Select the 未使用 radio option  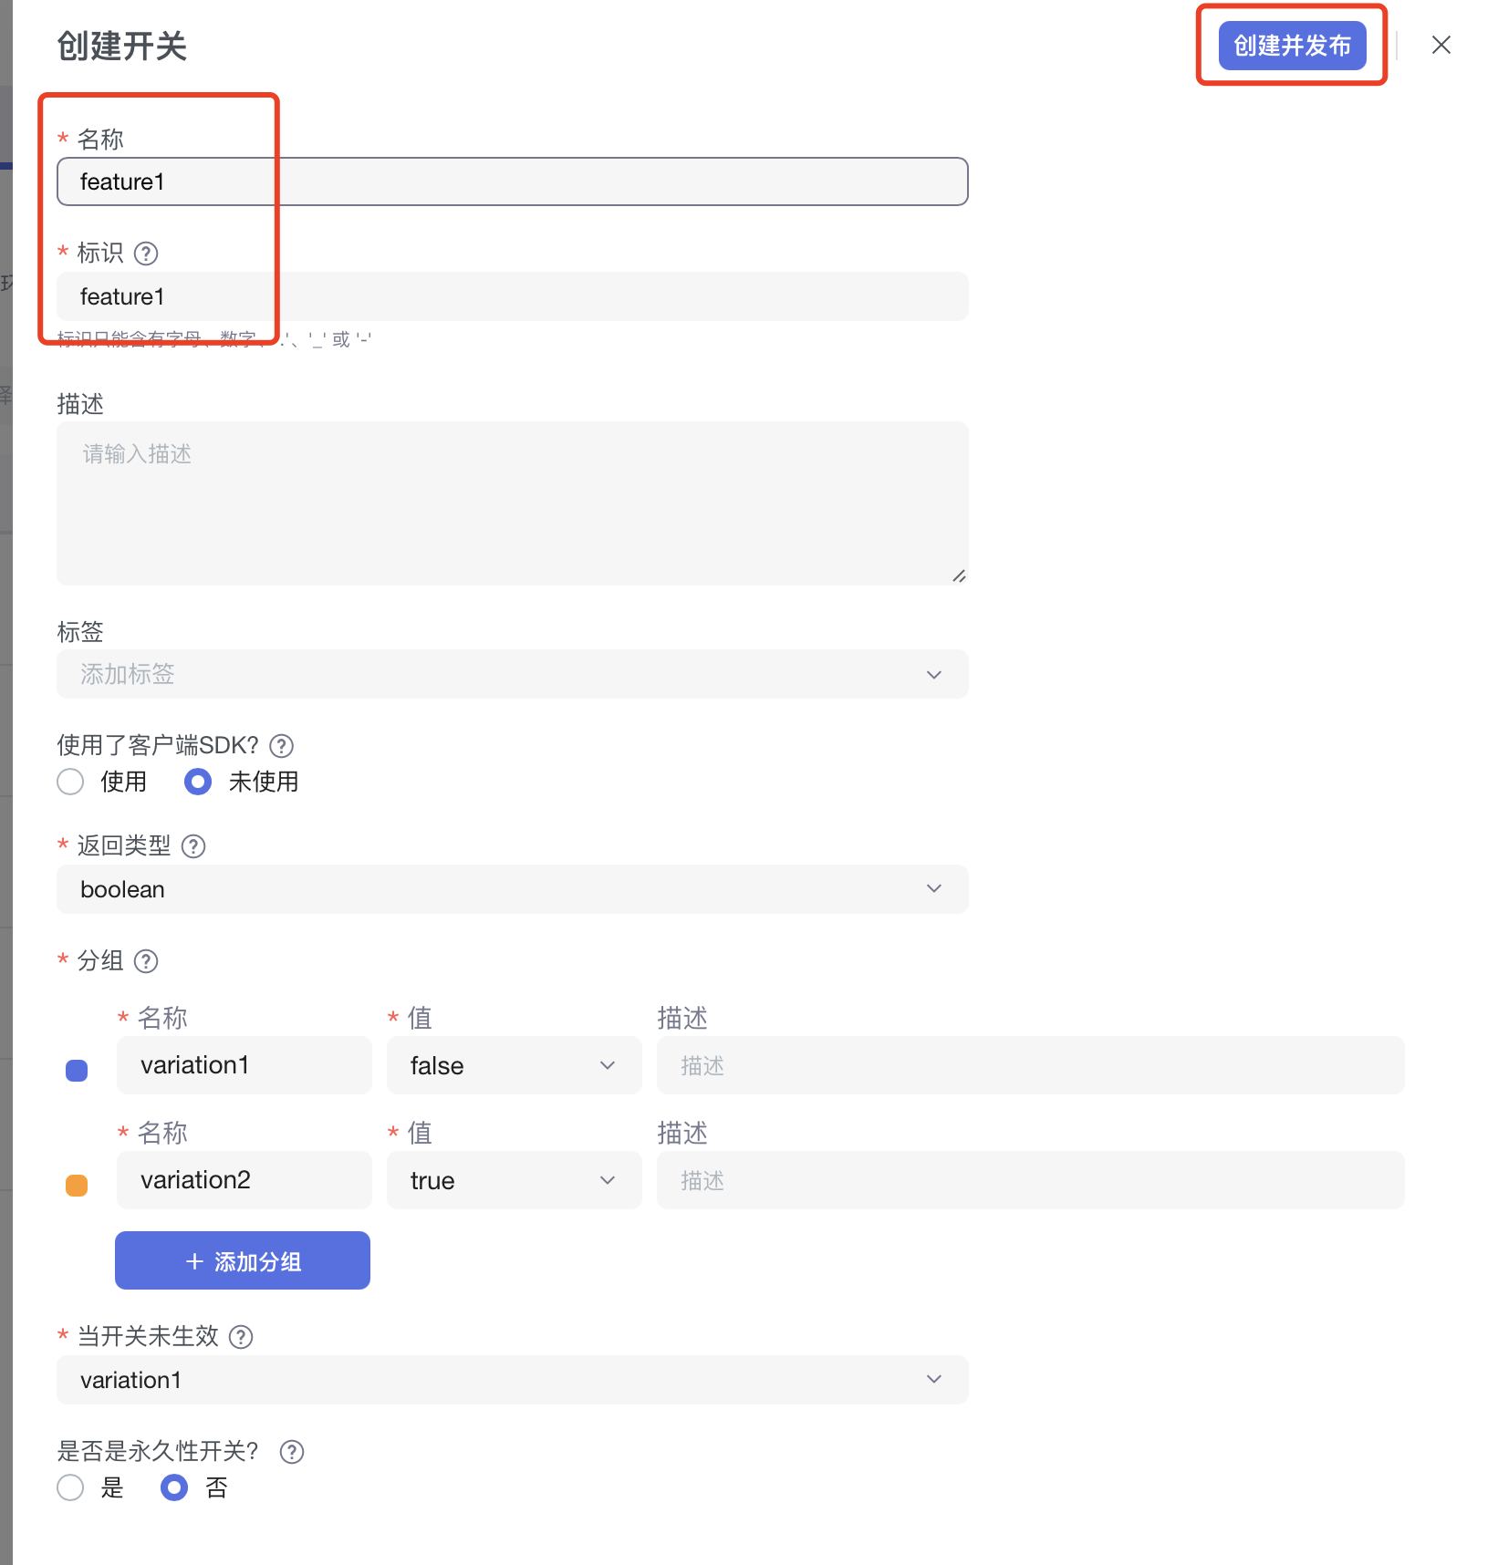198,782
